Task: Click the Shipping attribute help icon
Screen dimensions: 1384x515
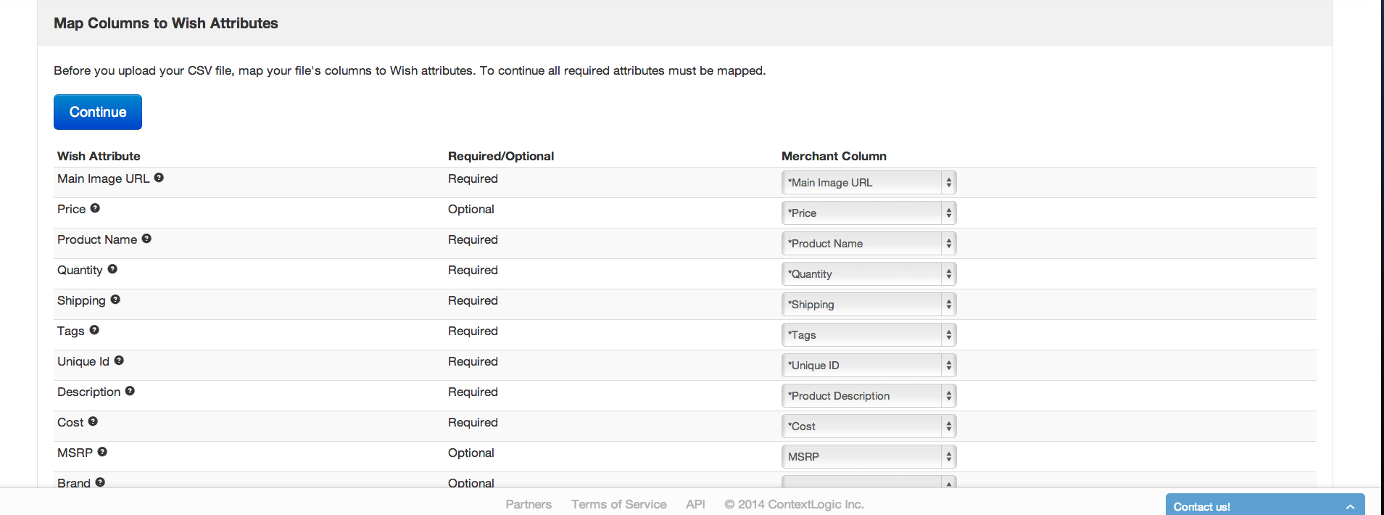Action: click(x=115, y=300)
